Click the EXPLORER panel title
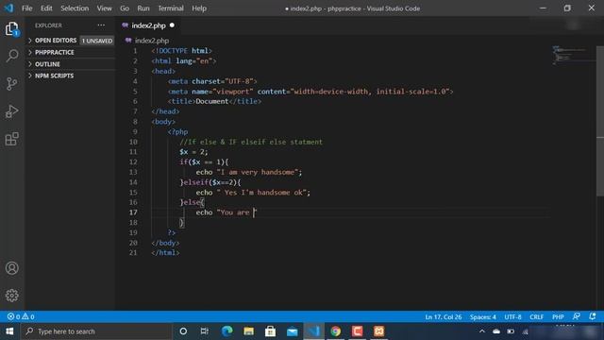604x340 pixels. click(48, 25)
